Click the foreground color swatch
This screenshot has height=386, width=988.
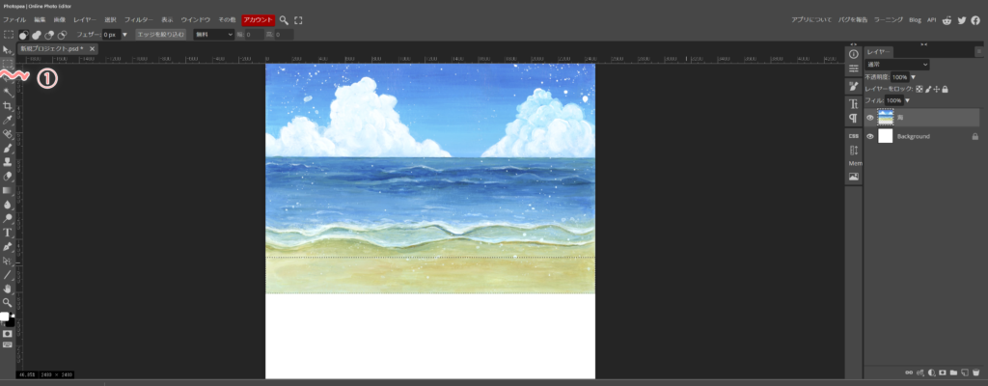(x=5, y=317)
